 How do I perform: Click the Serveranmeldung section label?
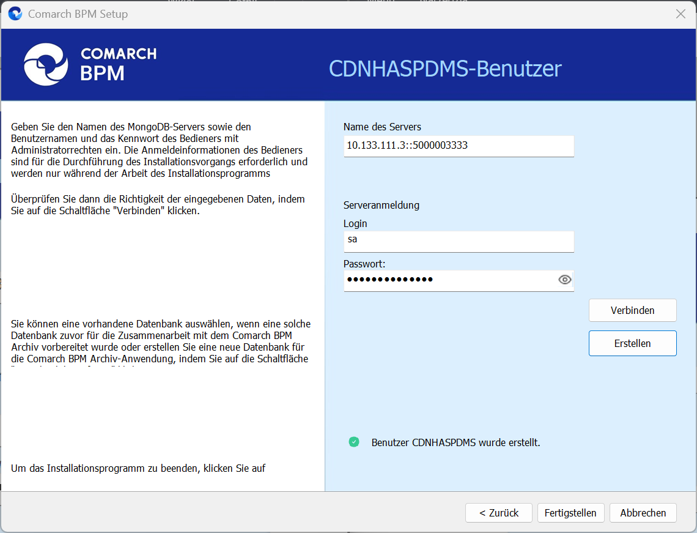[382, 205]
